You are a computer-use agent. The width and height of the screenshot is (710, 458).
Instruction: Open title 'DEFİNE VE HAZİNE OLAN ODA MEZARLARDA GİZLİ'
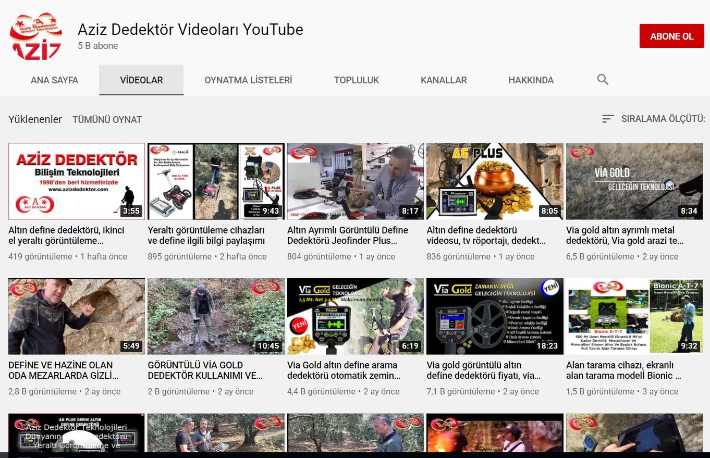64,370
